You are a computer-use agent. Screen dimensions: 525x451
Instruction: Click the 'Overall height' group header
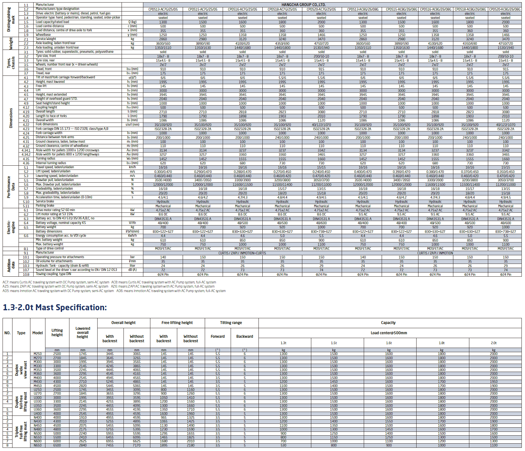point(123,323)
